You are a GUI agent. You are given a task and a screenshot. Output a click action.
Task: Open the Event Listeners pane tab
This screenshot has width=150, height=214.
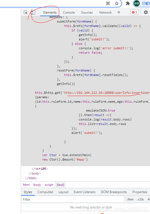85,192
